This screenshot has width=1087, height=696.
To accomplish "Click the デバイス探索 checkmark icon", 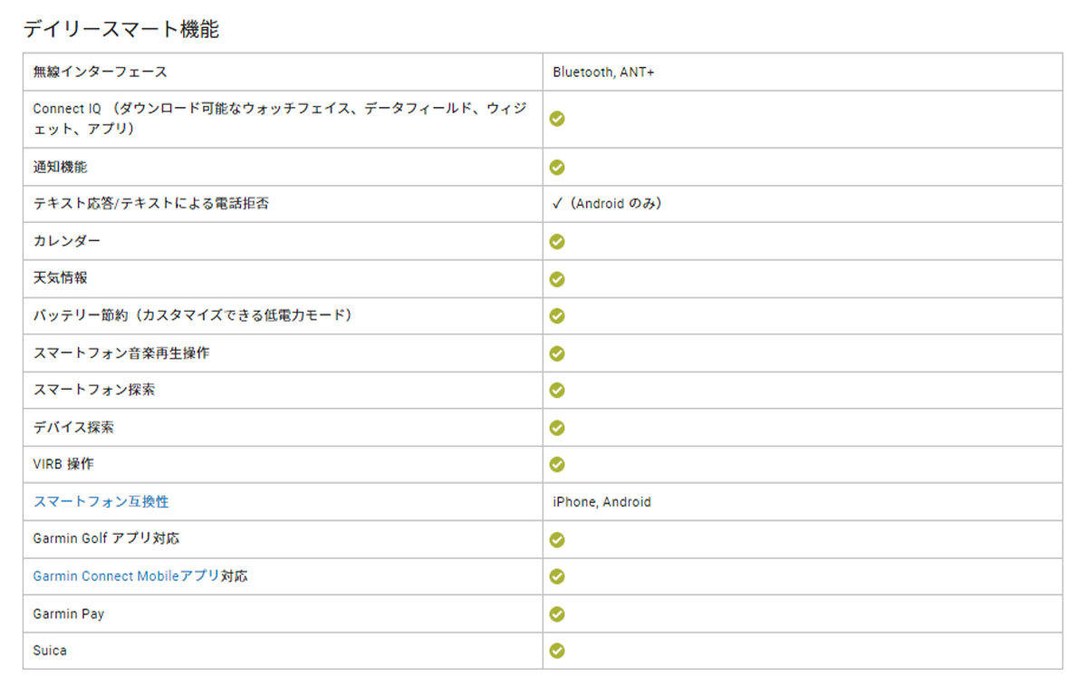I will click(557, 427).
